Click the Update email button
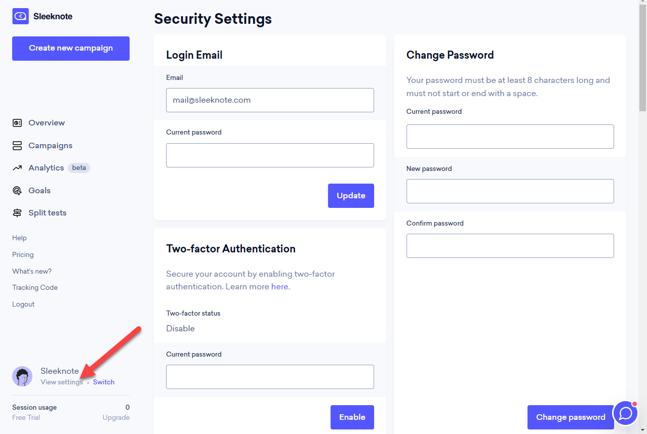The width and height of the screenshot is (647, 434). click(x=351, y=196)
